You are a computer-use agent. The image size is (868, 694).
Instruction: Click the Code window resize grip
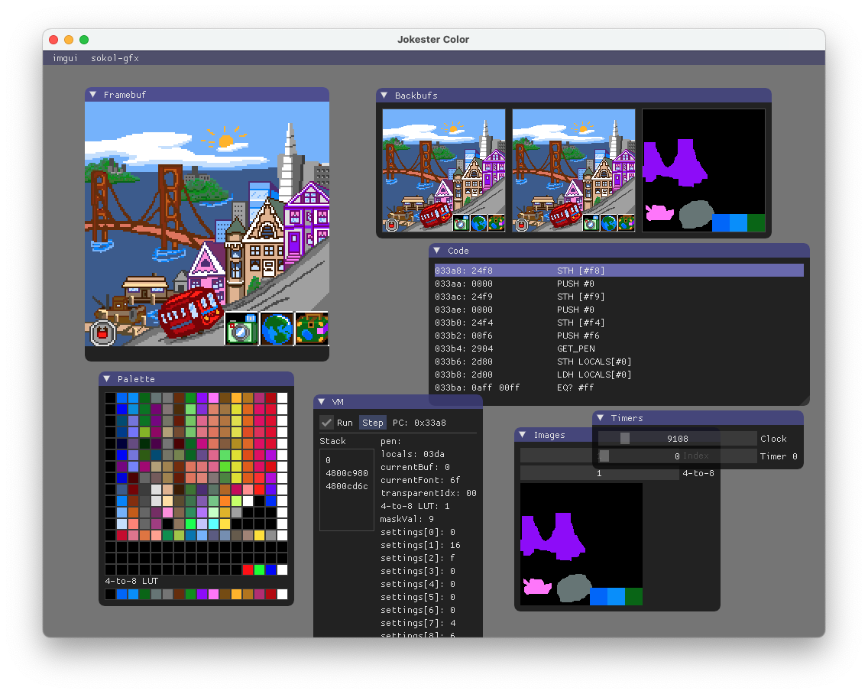tap(805, 401)
